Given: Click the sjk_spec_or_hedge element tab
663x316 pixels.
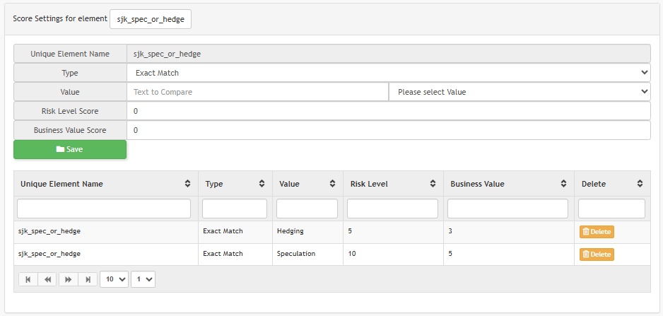Looking at the screenshot, I should (x=151, y=19).
